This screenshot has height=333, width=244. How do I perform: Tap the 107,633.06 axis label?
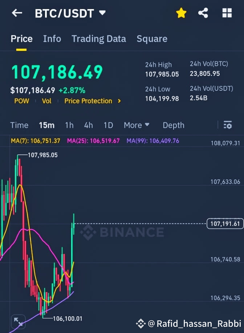pyautogui.click(x=225, y=182)
